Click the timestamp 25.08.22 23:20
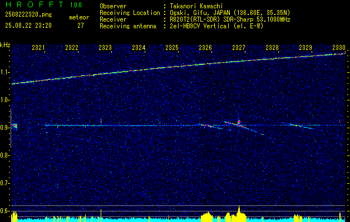The height and width of the screenshot is (222, 350). click(x=28, y=26)
